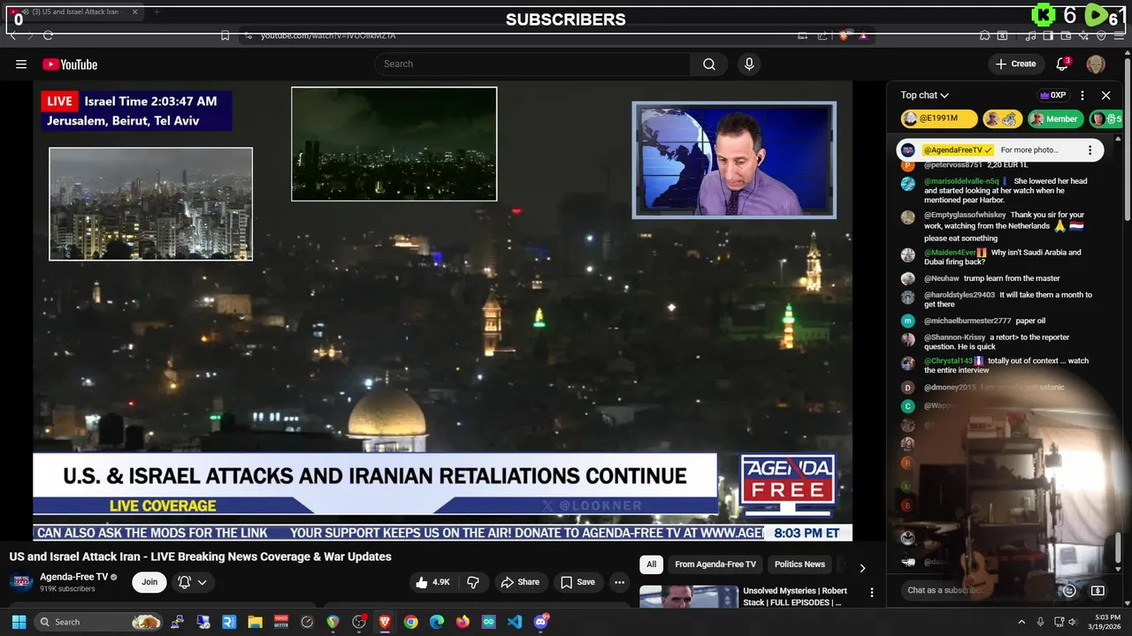Open pinned AgendaFreeTV message options
The height and width of the screenshot is (636, 1132).
[x=1090, y=150]
